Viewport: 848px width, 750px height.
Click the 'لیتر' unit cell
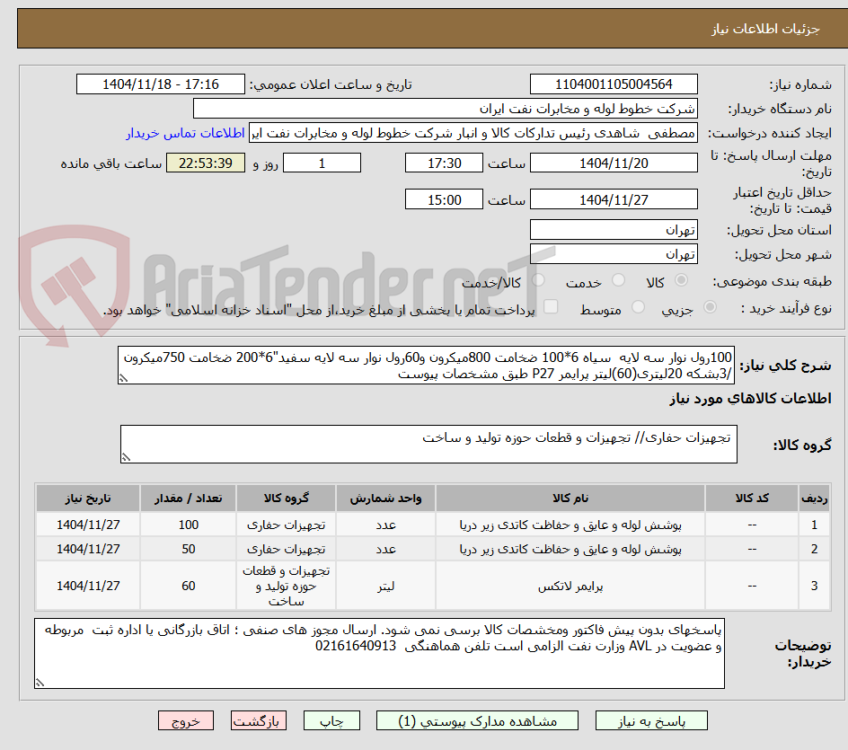pos(385,586)
